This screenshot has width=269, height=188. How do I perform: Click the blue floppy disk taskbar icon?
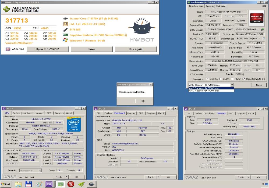29,184
